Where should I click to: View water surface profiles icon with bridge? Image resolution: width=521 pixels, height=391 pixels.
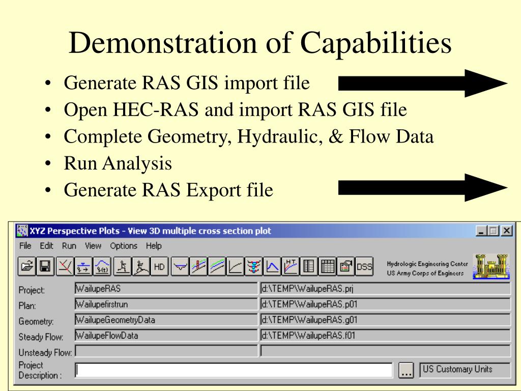(x=198, y=266)
